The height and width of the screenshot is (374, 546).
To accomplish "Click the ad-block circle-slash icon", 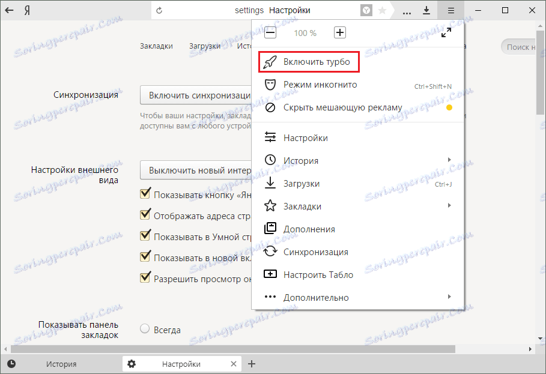I will point(270,107).
